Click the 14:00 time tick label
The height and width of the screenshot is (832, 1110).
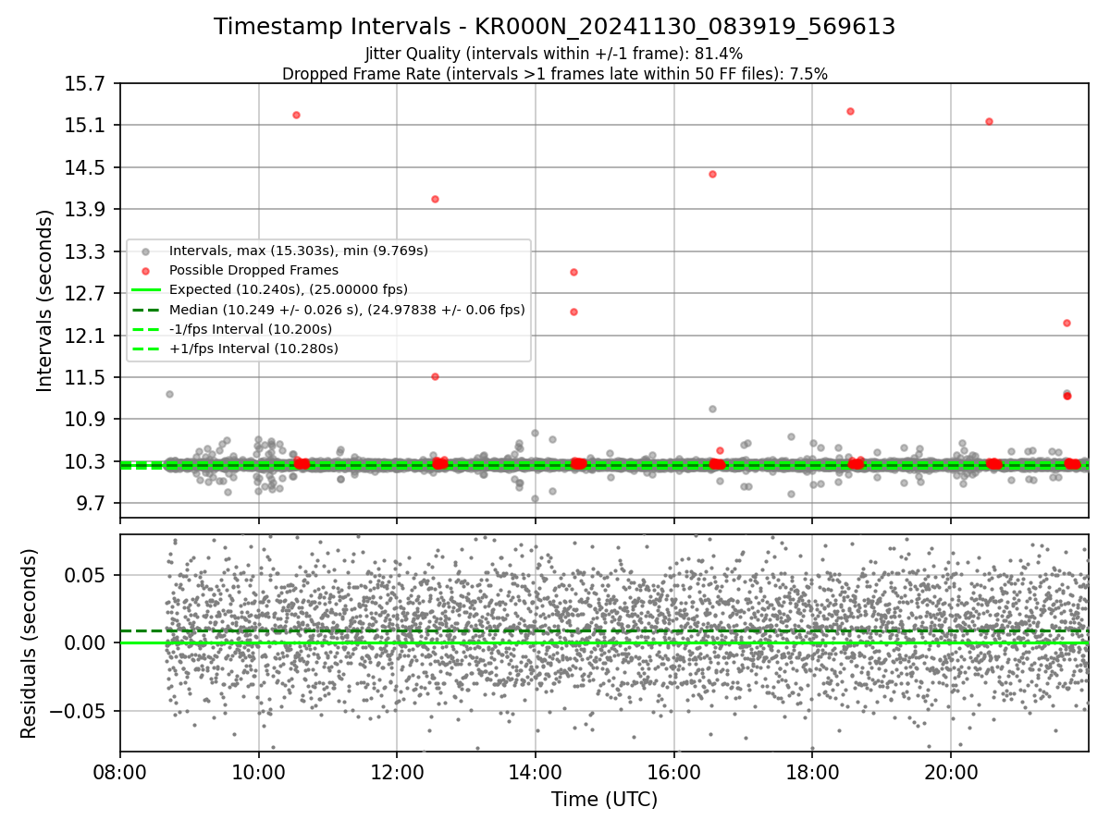pyautogui.click(x=536, y=771)
